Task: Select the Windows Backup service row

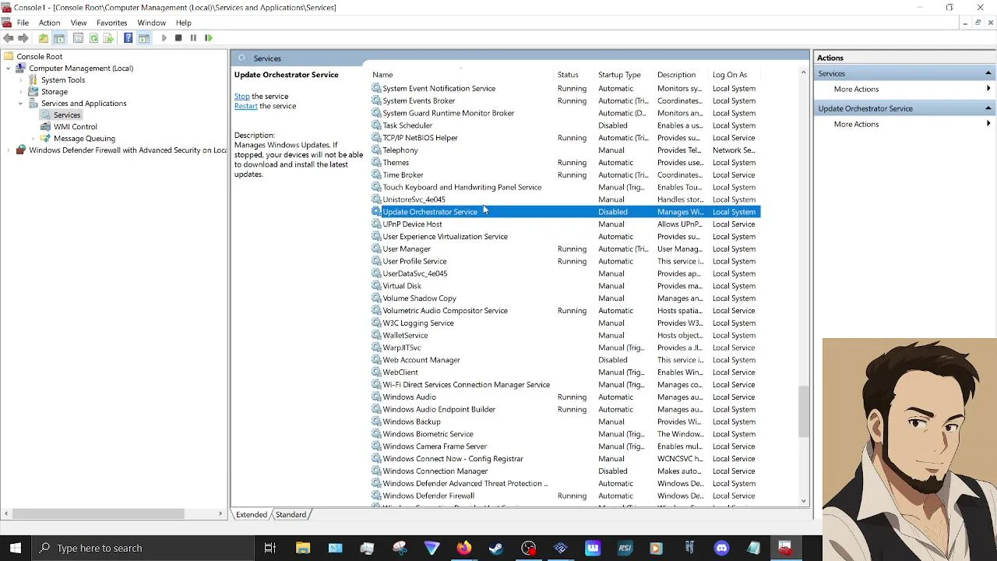Action: coord(565,422)
